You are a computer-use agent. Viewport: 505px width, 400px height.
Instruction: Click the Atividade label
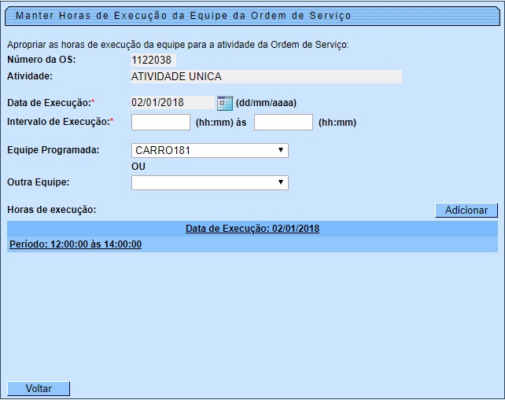tap(29, 77)
